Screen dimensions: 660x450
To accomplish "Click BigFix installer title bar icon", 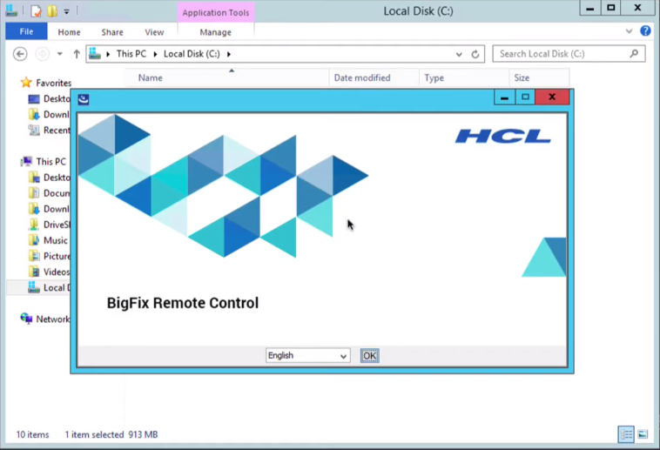I will click(x=84, y=99).
